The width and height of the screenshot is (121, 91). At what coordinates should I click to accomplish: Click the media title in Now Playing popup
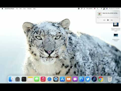[x=110, y=13]
